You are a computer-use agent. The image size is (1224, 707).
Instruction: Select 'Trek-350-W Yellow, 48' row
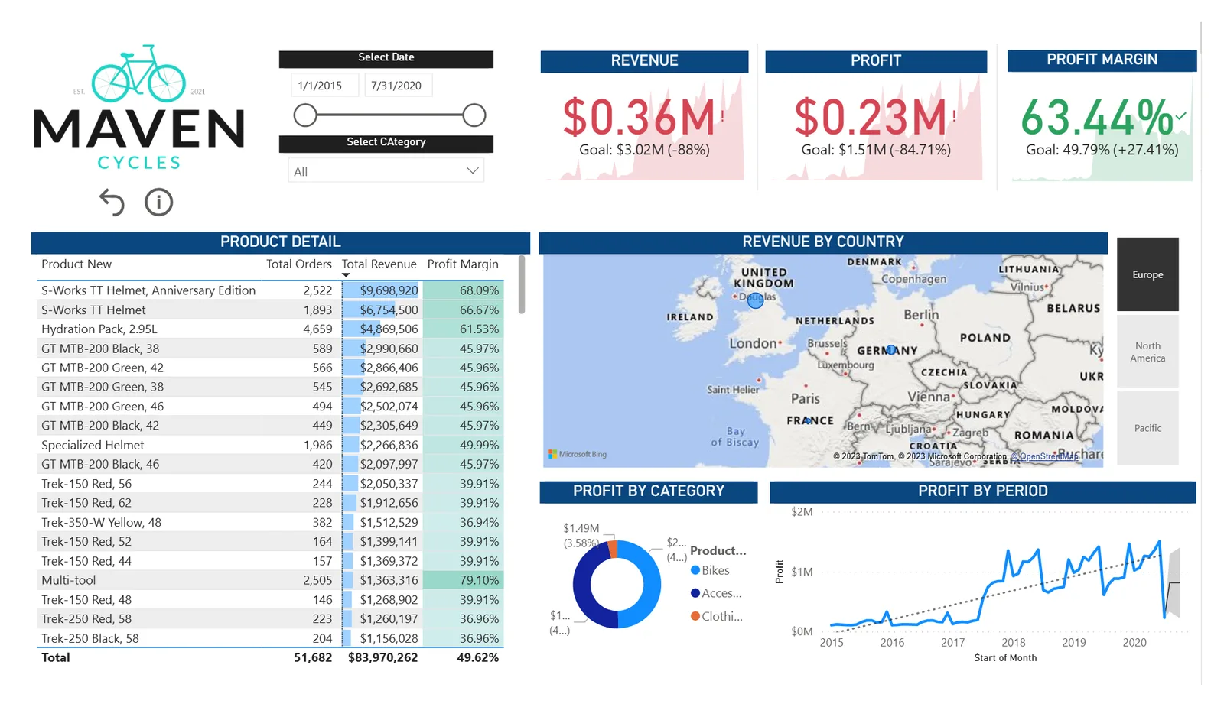(270, 522)
